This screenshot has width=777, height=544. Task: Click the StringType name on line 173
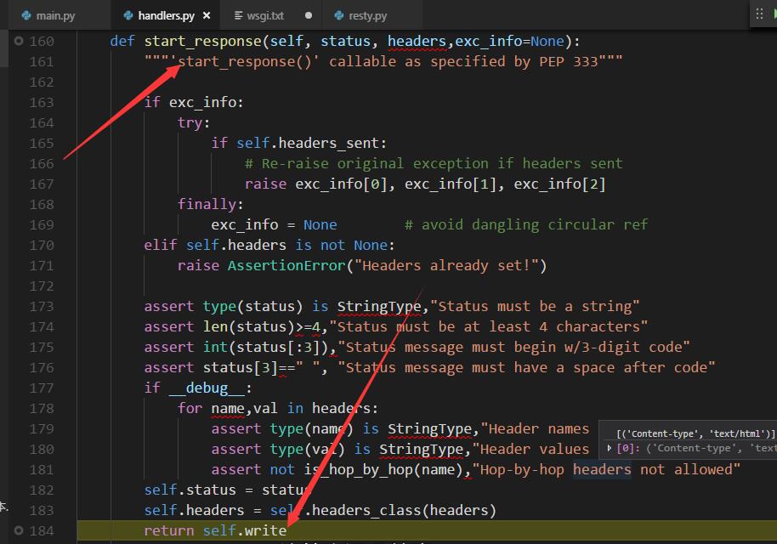[x=379, y=306]
